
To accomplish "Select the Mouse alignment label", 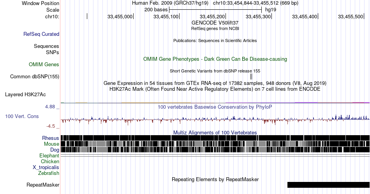I will pos(51,144).
